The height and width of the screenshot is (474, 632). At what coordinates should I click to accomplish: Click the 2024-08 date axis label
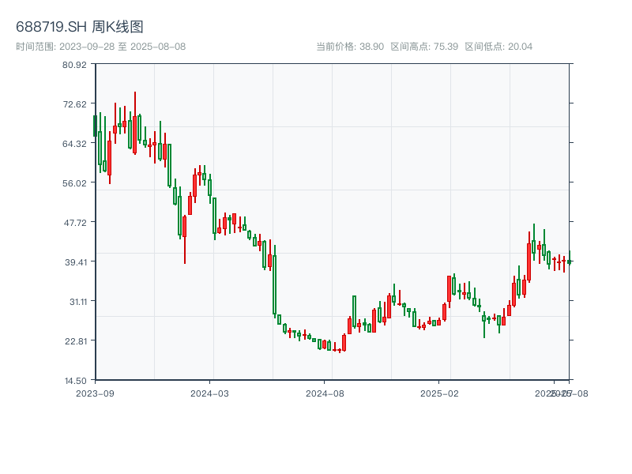click(325, 393)
